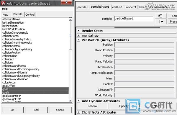Select the highlighted goalV attribute
The height and width of the screenshot is (115, 177).
pyautogui.click(x=35, y=92)
